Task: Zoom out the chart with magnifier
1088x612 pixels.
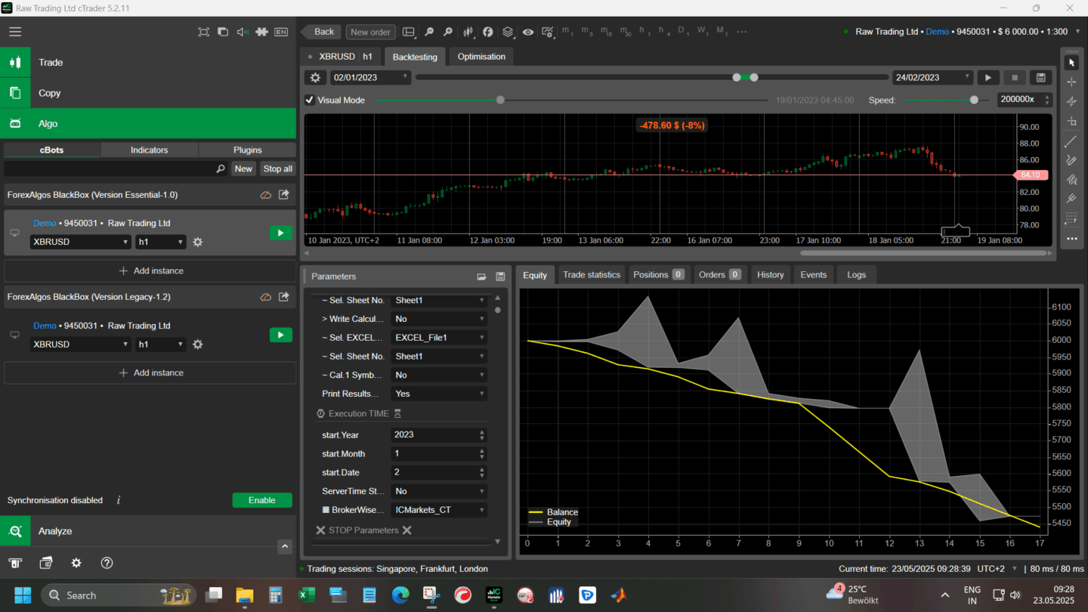Action: point(429,32)
